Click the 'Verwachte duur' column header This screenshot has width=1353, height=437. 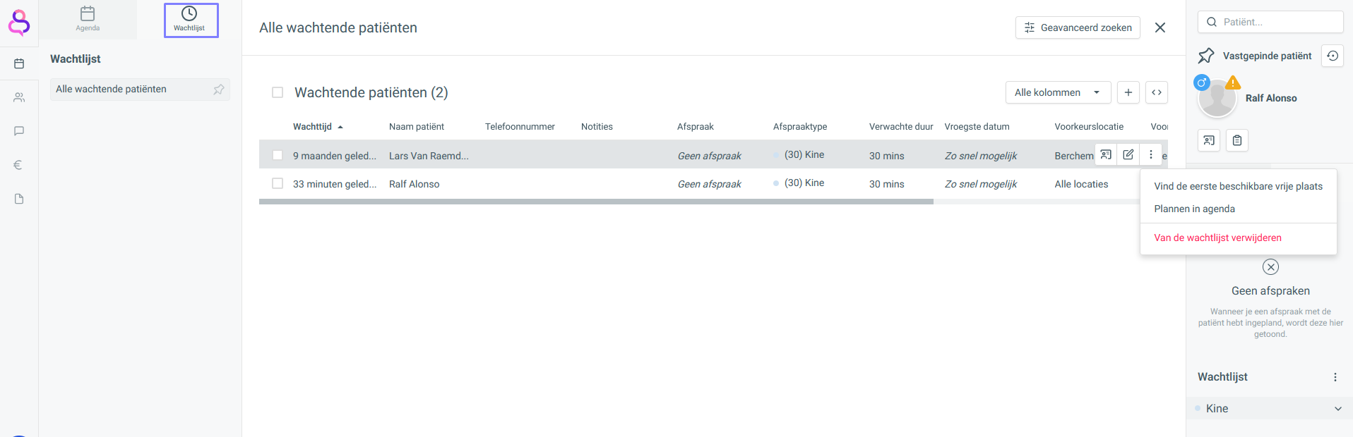pyautogui.click(x=901, y=127)
